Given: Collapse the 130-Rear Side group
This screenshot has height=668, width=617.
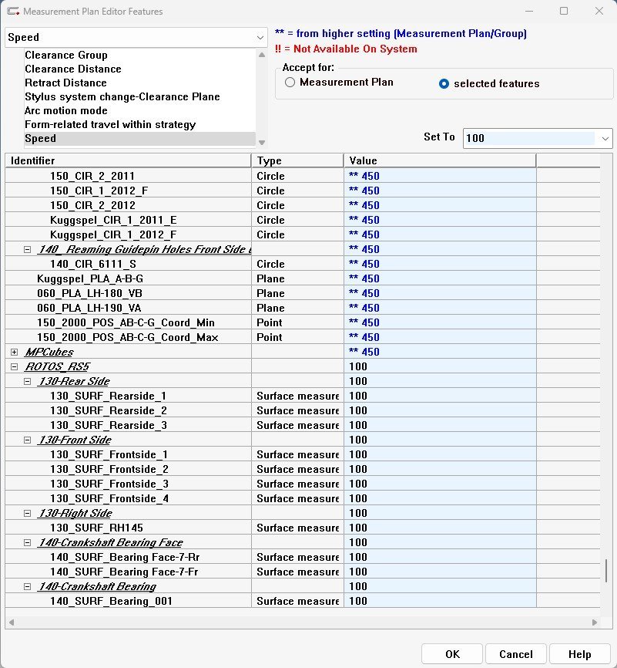Looking at the screenshot, I should pos(28,381).
